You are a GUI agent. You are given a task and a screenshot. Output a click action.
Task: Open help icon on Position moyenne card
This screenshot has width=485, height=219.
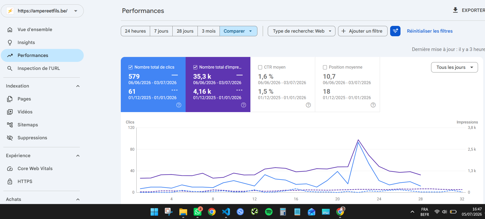pos(373,105)
